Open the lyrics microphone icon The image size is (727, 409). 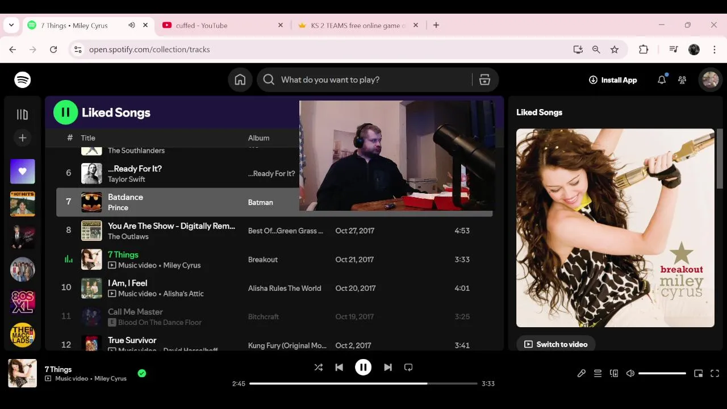582,373
